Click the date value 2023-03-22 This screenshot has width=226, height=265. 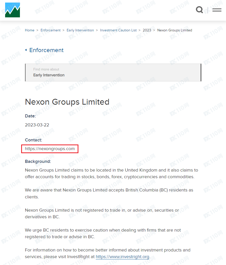(37, 125)
